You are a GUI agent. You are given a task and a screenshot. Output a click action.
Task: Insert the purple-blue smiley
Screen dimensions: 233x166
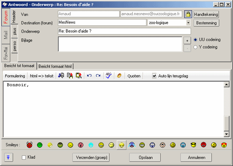pyautogui.click(x=152, y=145)
